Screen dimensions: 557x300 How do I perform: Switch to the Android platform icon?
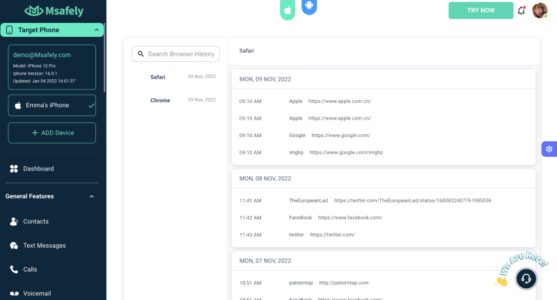309,6
